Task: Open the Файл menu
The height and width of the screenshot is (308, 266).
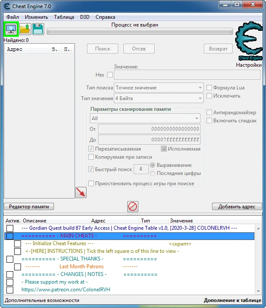Action: pyautogui.click(x=12, y=17)
